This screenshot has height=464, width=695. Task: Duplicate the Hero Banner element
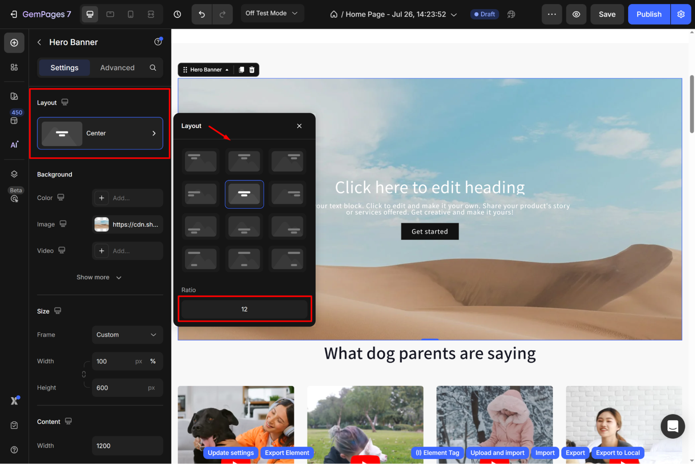(241, 70)
